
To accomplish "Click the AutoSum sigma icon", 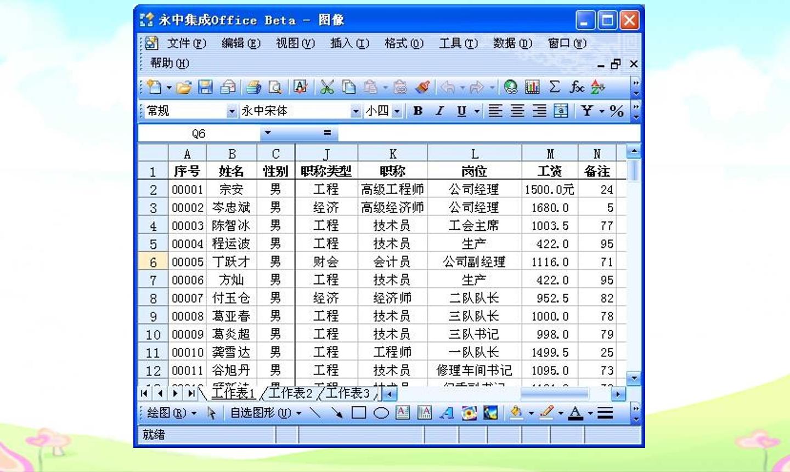I will pyautogui.click(x=555, y=87).
